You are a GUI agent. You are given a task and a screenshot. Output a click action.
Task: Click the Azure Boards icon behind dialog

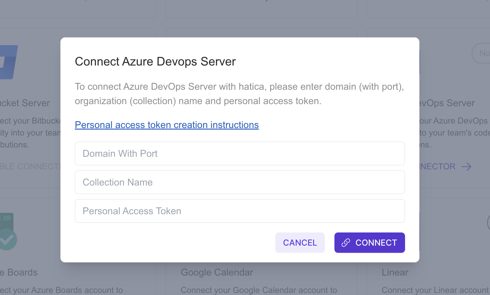coord(8,232)
